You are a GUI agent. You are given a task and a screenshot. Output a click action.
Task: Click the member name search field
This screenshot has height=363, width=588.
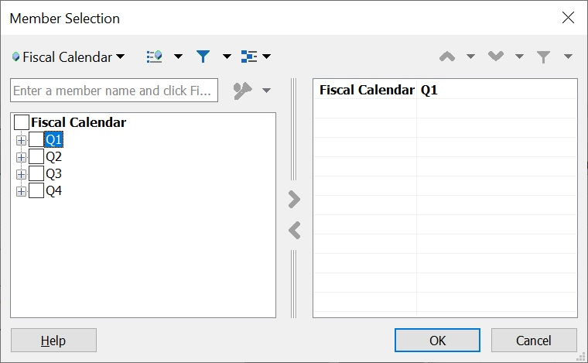114,91
